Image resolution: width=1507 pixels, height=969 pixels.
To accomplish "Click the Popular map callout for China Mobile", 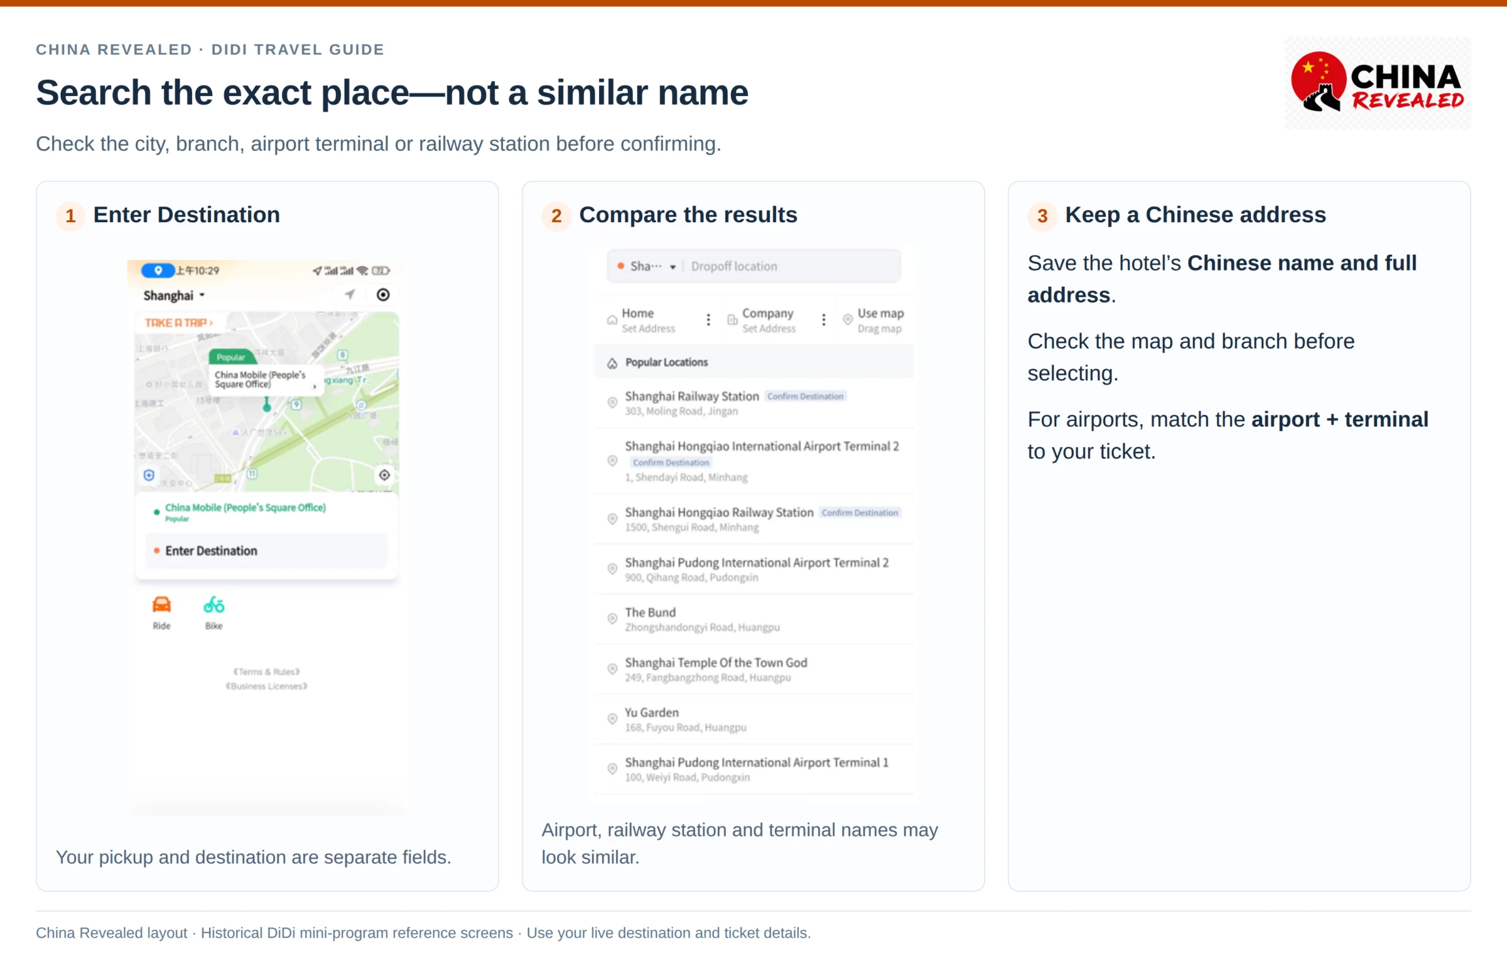I will [x=266, y=380].
